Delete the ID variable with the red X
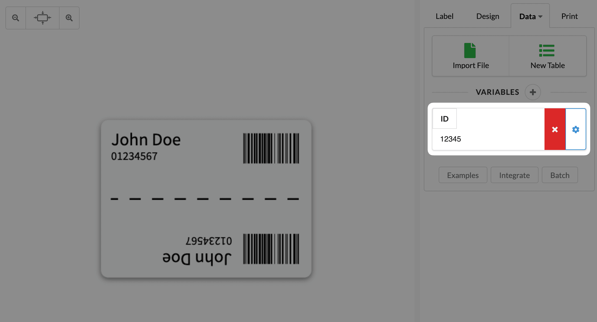This screenshot has width=597, height=322. 555,129
